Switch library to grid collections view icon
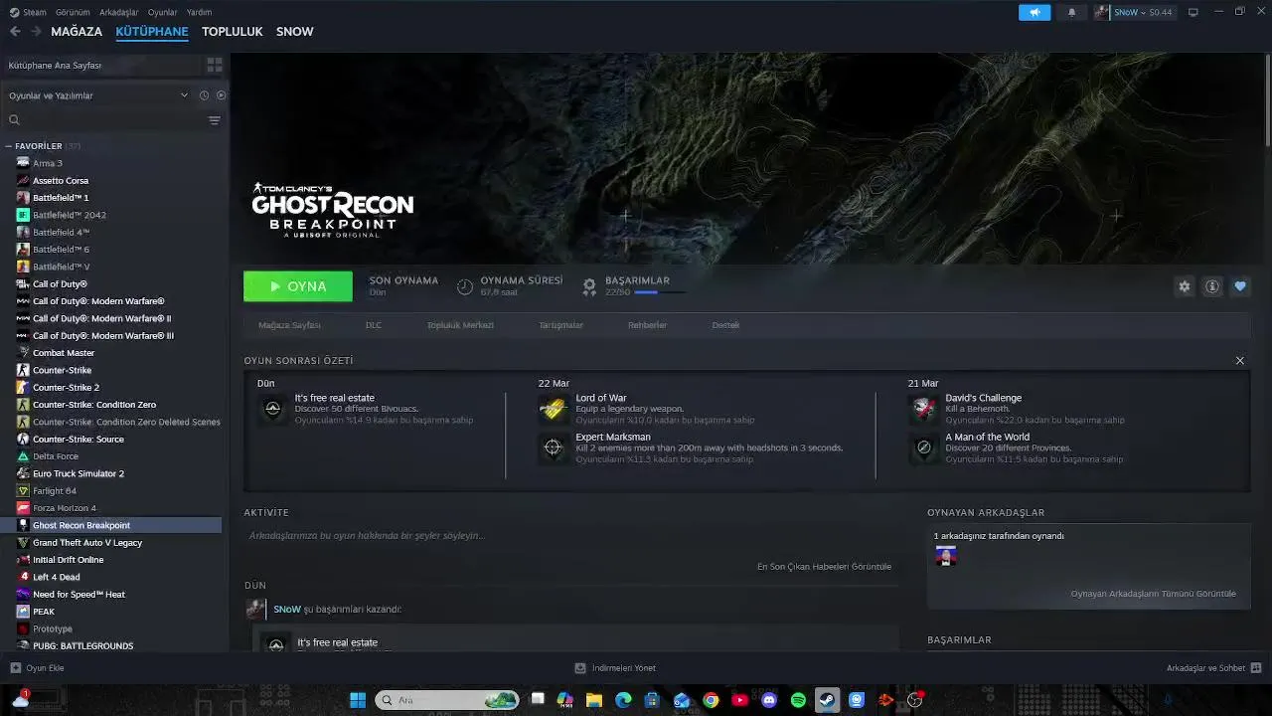 coord(214,65)
